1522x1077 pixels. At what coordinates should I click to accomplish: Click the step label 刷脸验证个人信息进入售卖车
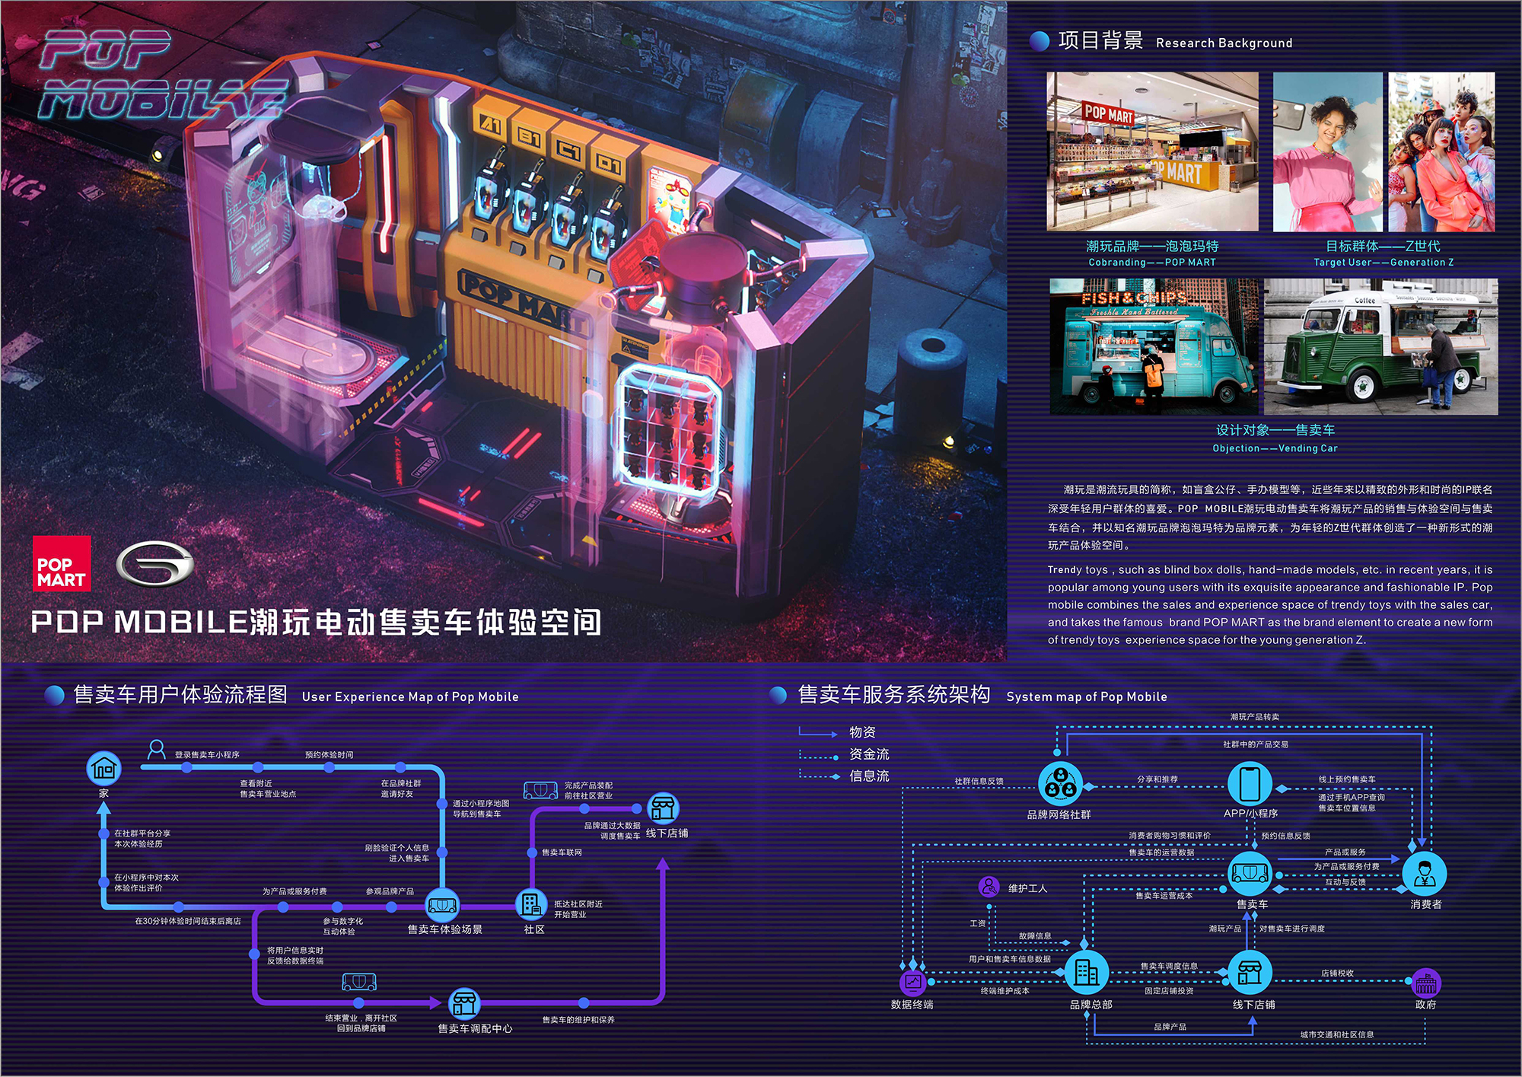396,852
